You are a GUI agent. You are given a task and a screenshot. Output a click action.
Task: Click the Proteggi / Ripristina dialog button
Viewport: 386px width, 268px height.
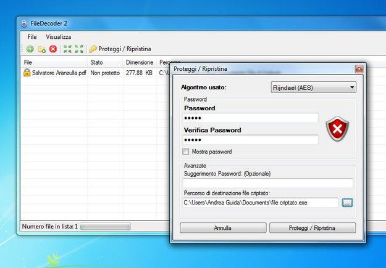click(313, 228)
